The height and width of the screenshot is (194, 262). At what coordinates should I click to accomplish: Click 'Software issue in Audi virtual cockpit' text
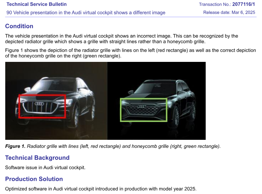pyautogui.click(x=45, y=168)
